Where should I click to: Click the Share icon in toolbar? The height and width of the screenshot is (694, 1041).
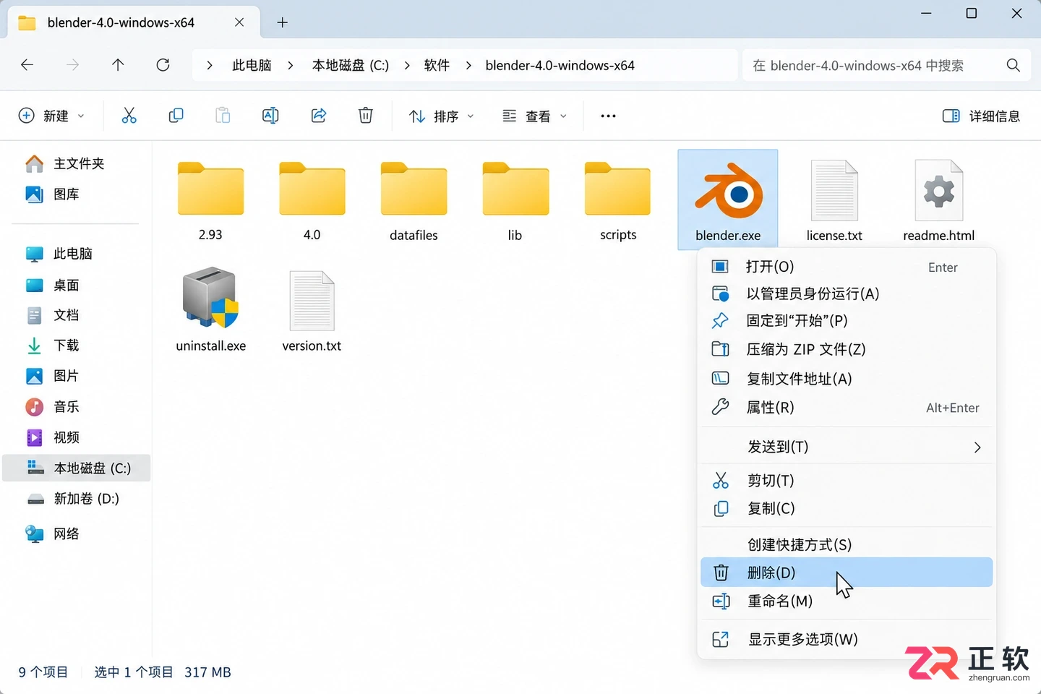point(319,116)
